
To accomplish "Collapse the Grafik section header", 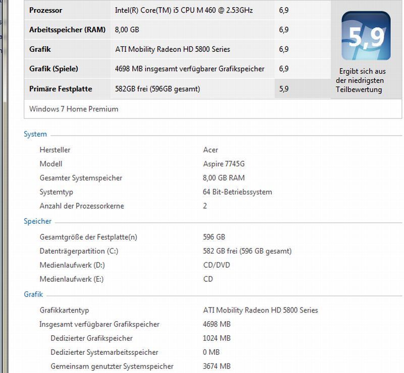I will tap(33, 294).
